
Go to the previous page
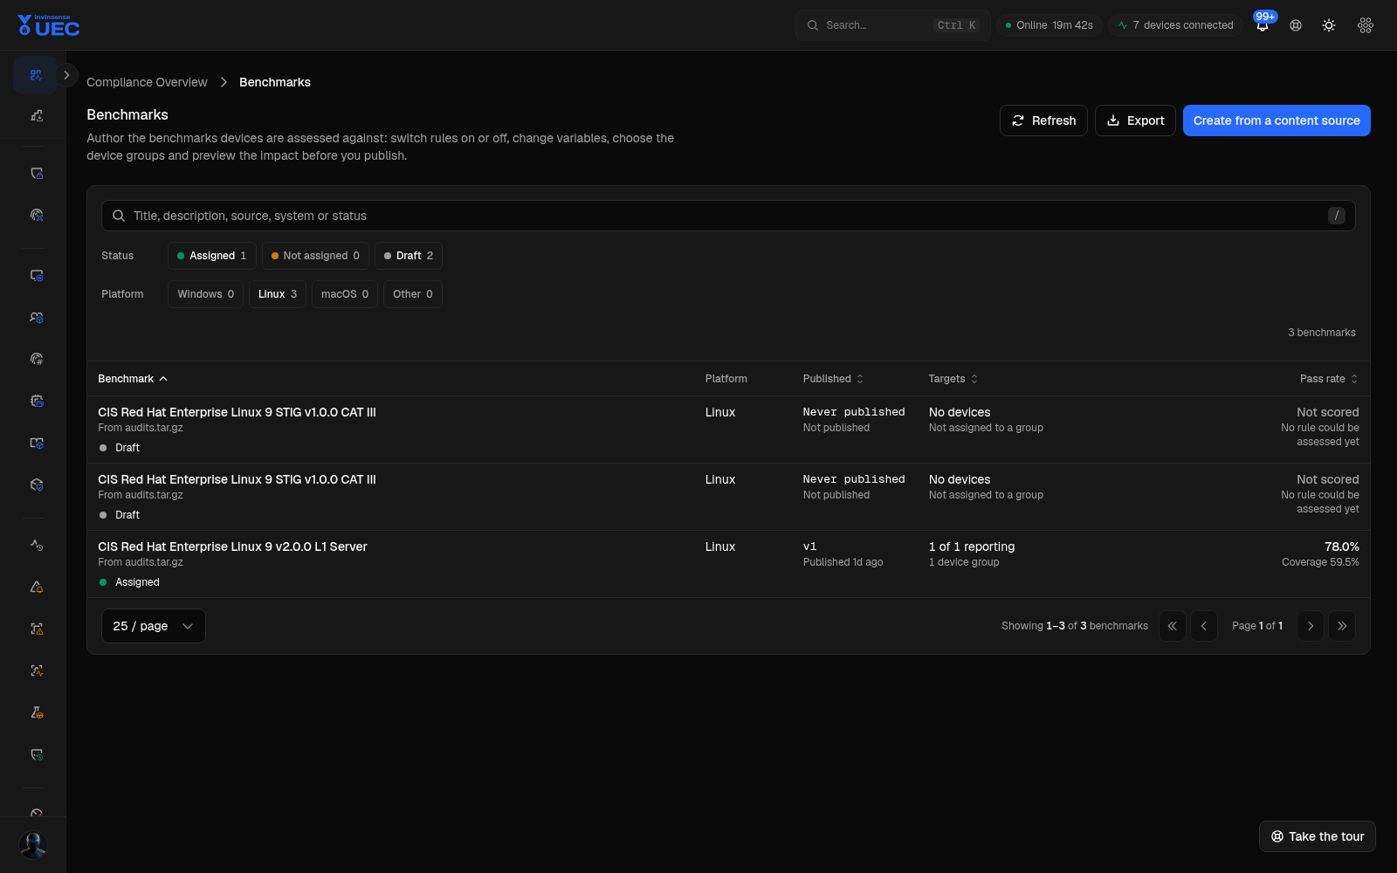tap(1204, 626)
